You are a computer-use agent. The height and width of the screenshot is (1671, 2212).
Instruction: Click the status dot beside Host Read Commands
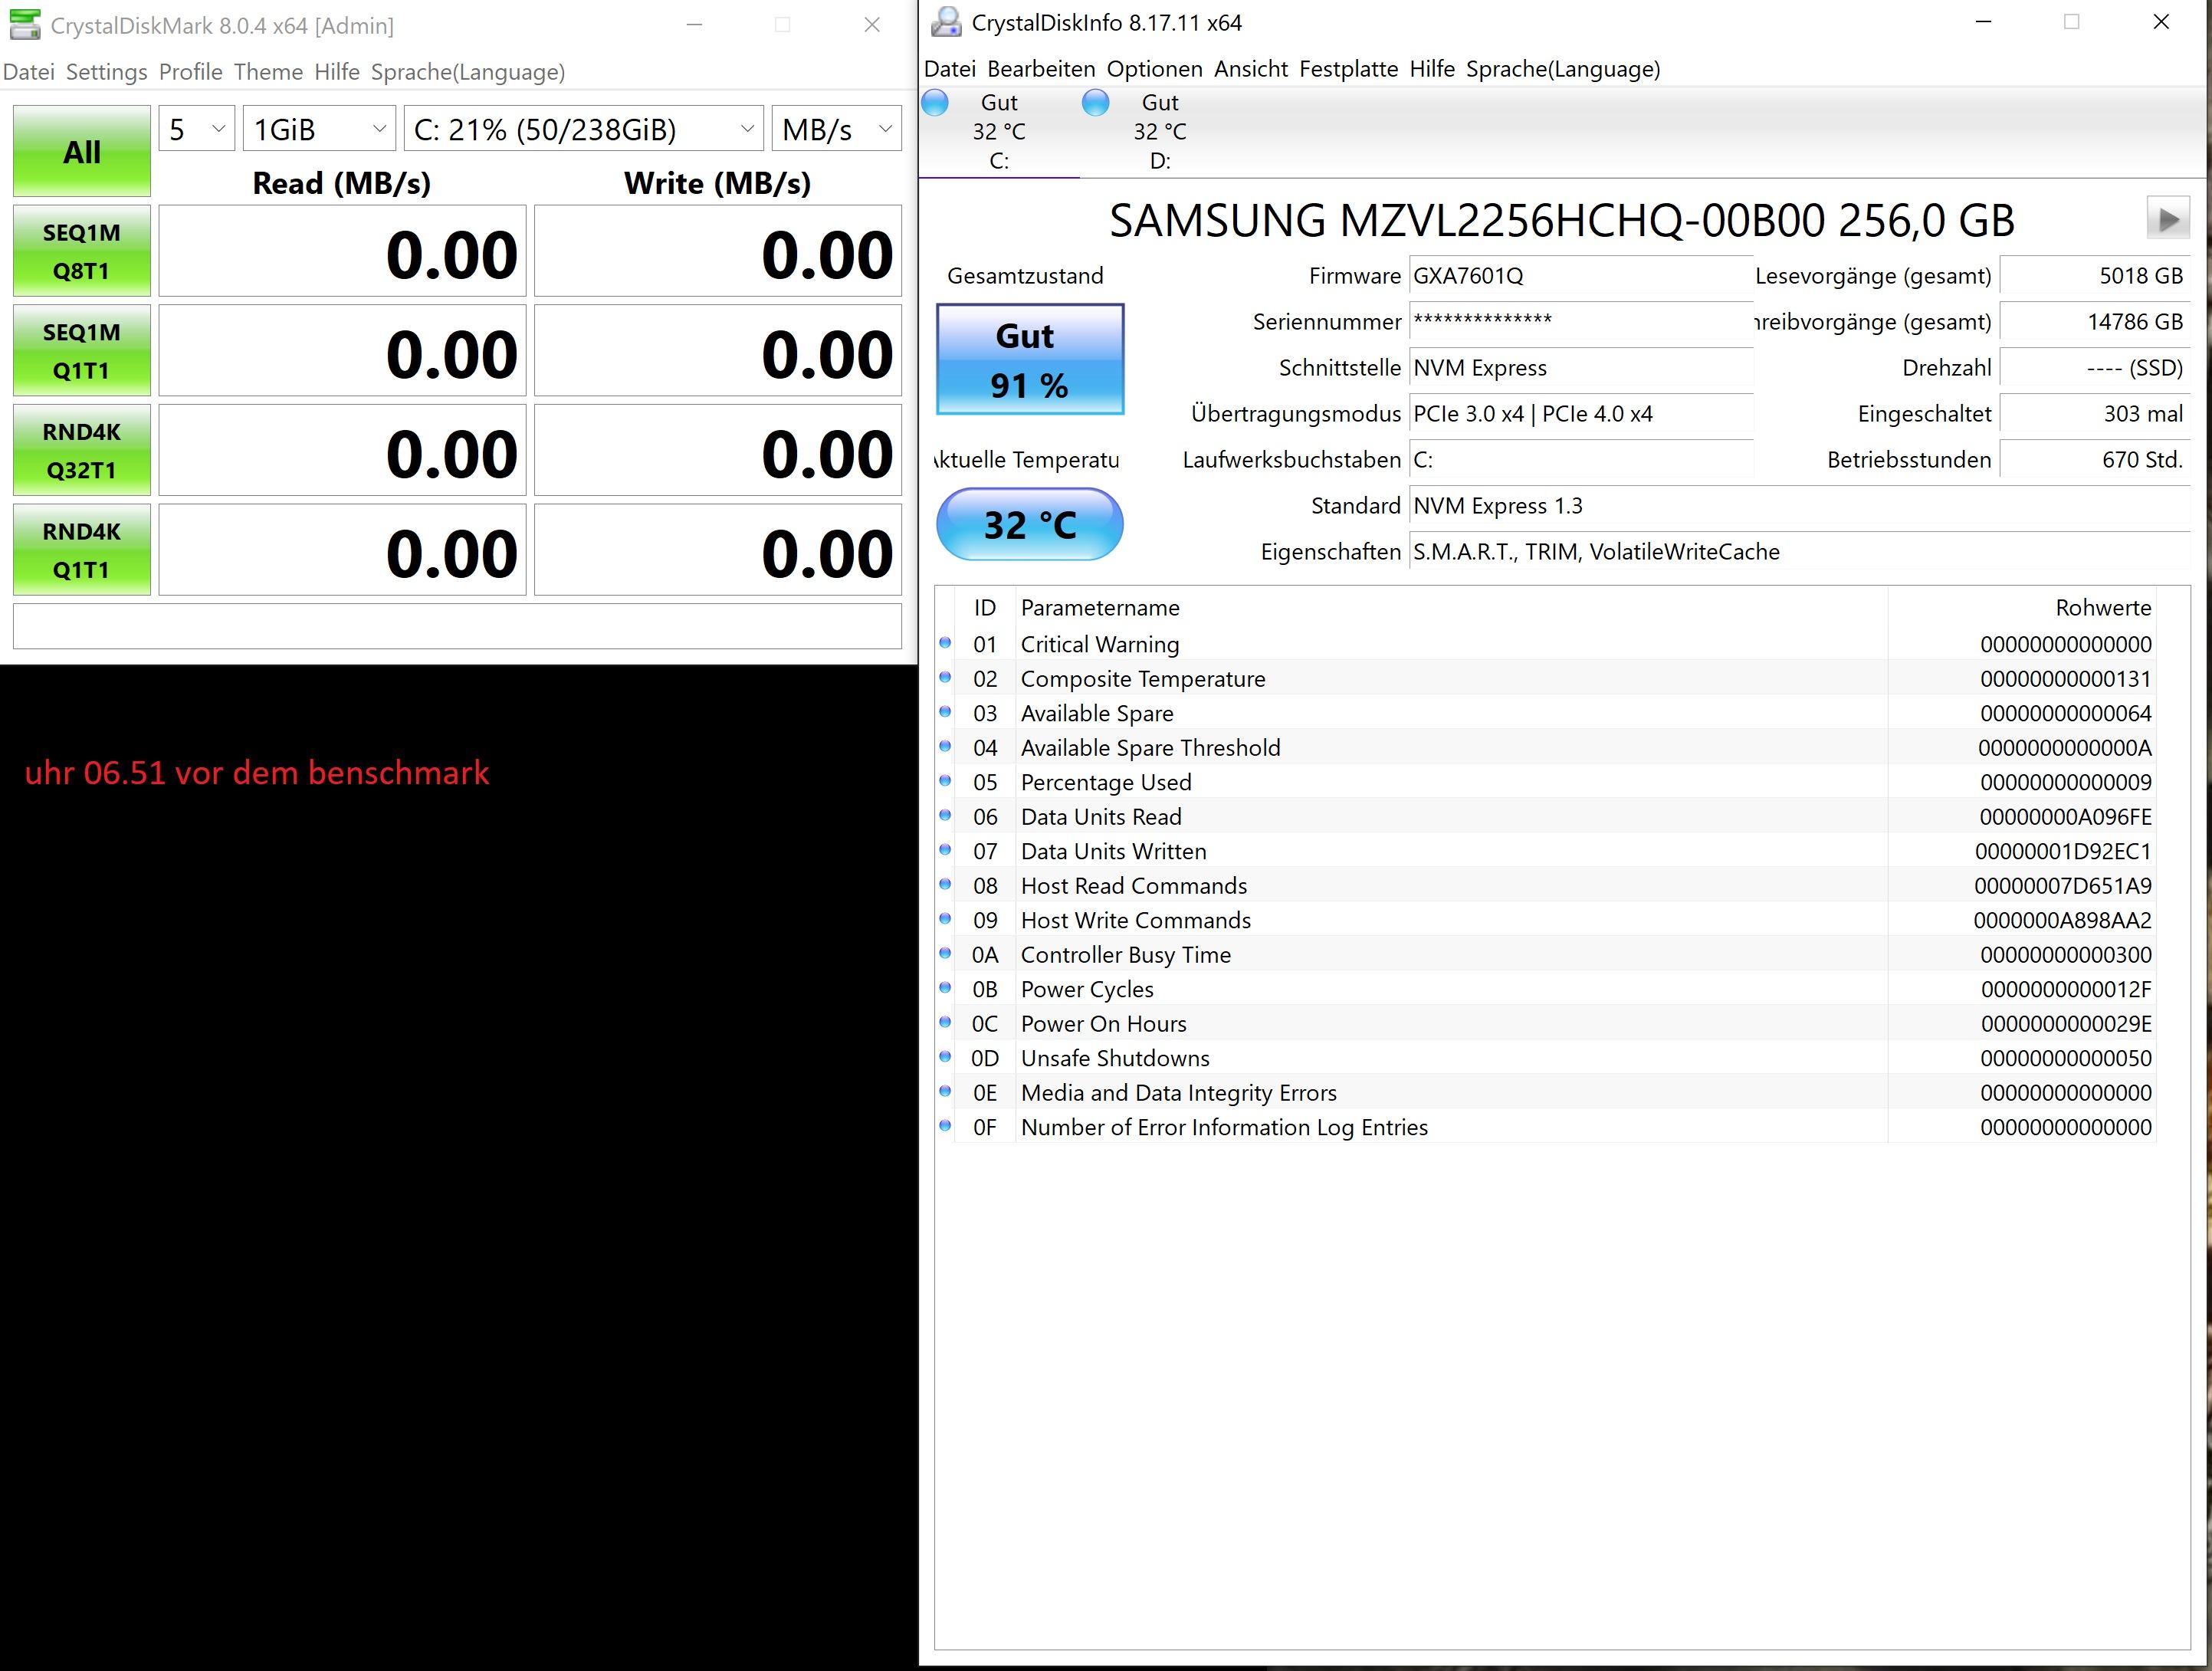coord(945,885)
